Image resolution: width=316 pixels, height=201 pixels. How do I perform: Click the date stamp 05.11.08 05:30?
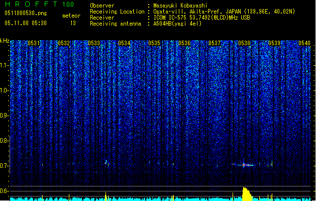tap(26, 23)
